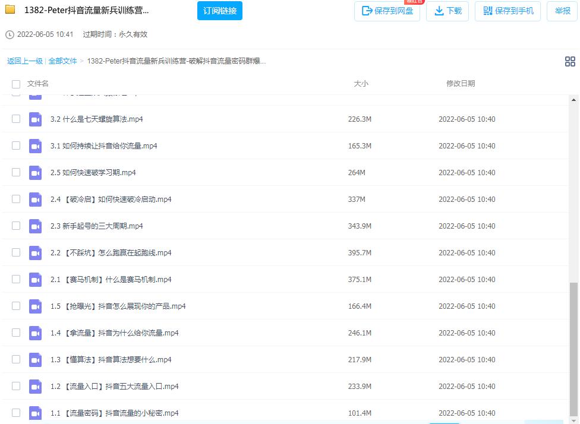Open file 3.2 什么是七天螺旋算法.mp4
This screenshot has height=424, width=580.
96,119
